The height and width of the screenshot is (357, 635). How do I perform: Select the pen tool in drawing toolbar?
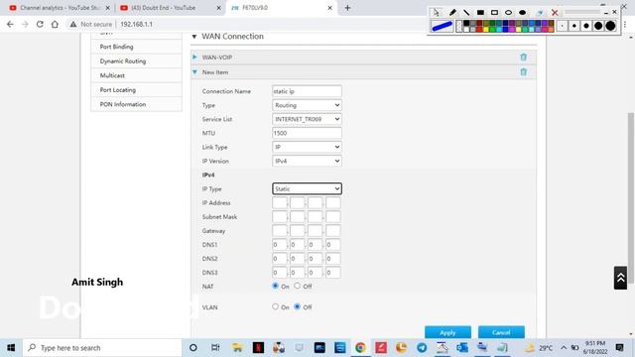[453, 13]
